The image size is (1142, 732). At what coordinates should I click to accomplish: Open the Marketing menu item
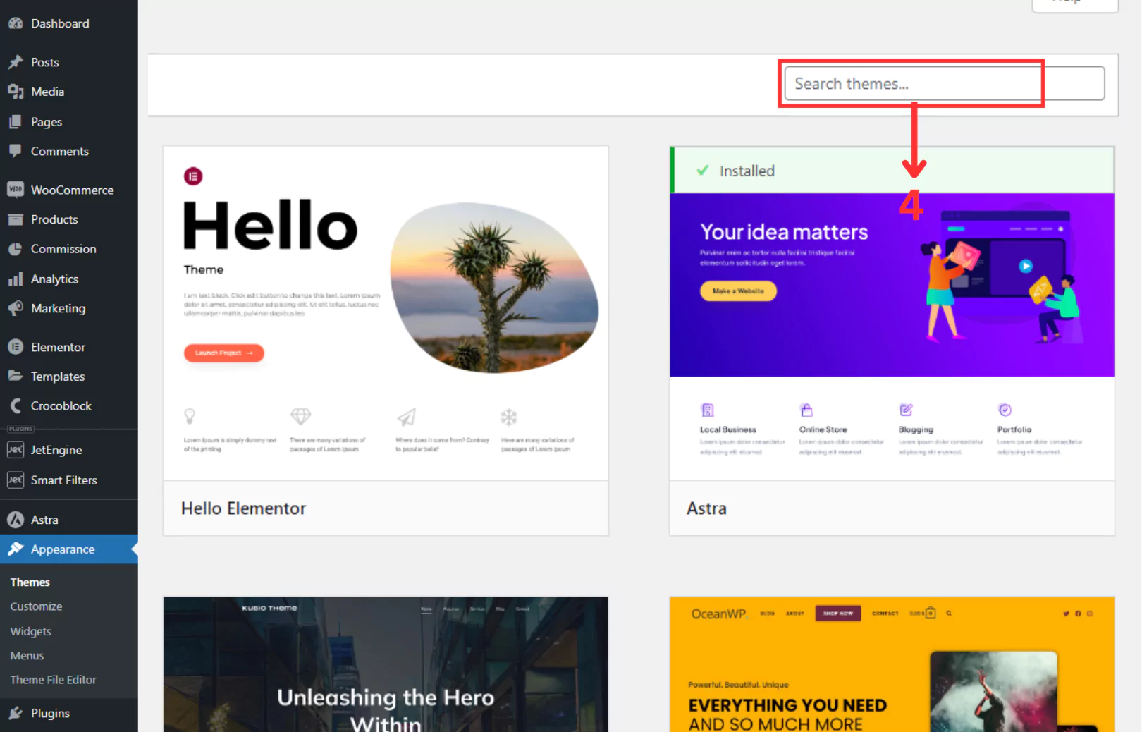pyautogui.click(x=69, y=308)
